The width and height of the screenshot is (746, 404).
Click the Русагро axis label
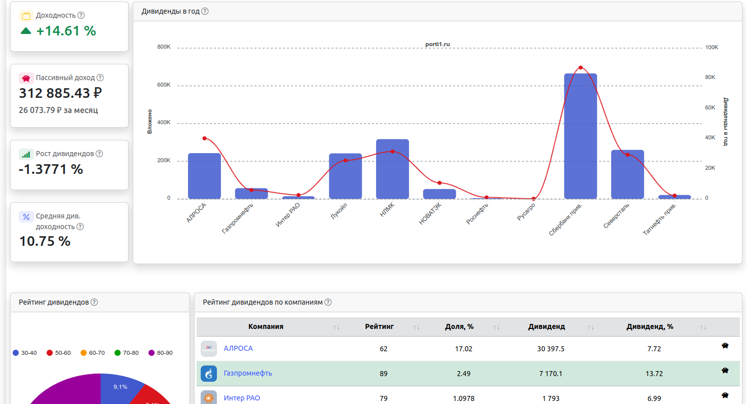pyautogui.click(x=526, y=211)
